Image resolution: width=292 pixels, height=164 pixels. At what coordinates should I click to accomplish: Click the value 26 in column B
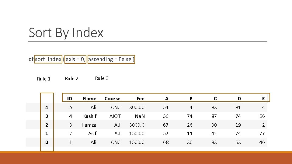tap(190, 125)
